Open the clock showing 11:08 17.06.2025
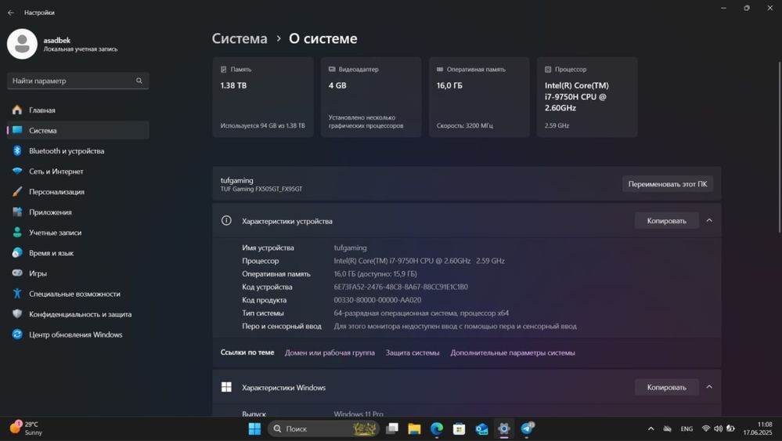 tap(758, 428)
